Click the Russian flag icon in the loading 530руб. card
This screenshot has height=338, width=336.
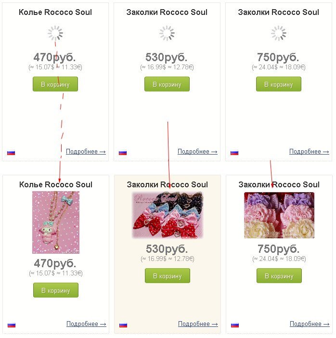tap(123, 153)
